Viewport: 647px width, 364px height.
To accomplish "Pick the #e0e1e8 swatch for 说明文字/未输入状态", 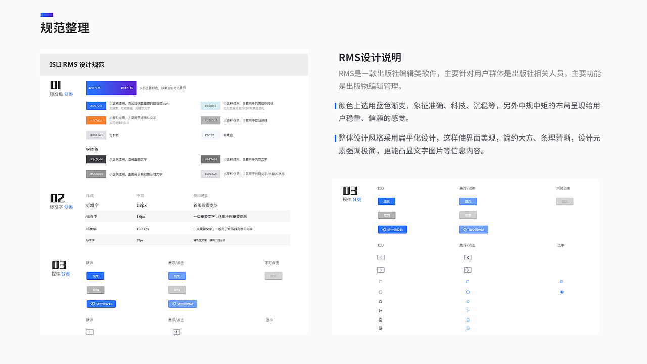I will (210, 174).
